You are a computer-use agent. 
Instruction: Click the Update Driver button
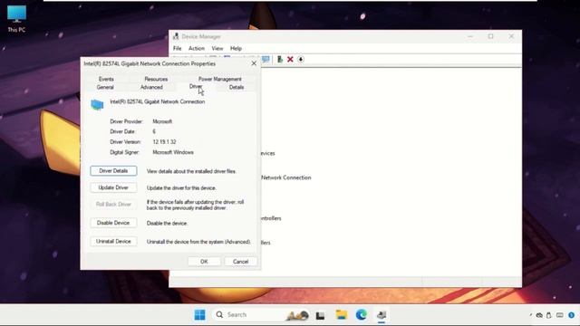(x=113, y=187)
